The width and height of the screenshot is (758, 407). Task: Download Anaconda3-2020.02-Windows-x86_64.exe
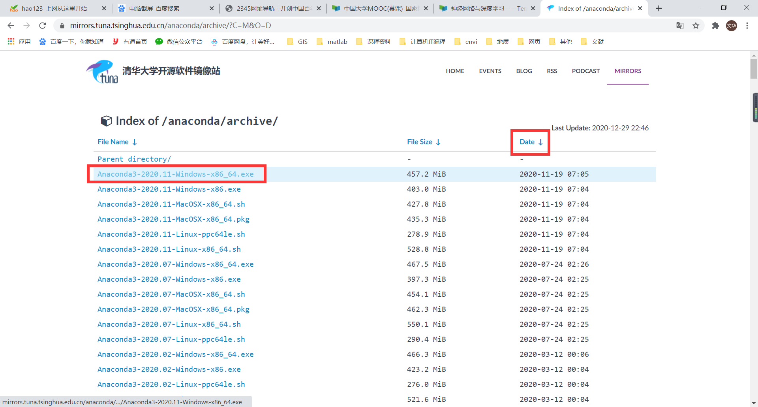[176, 354]
